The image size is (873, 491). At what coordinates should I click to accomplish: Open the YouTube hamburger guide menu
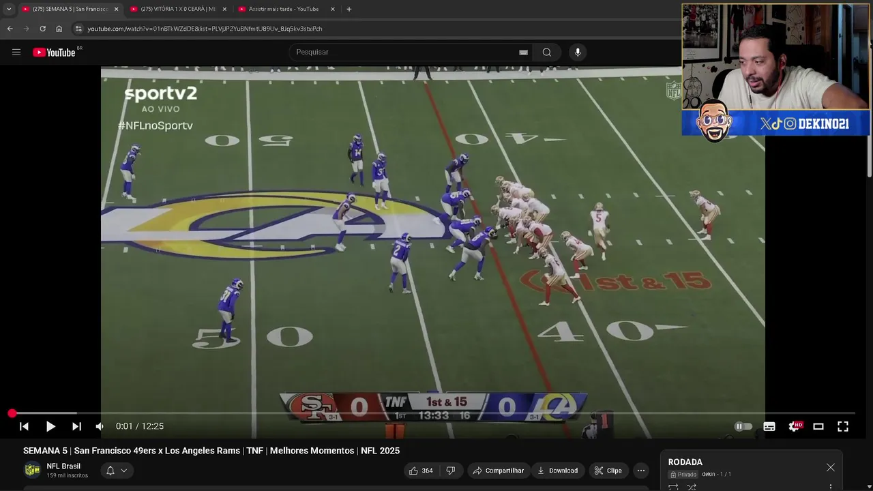click(x=16, y=53)
